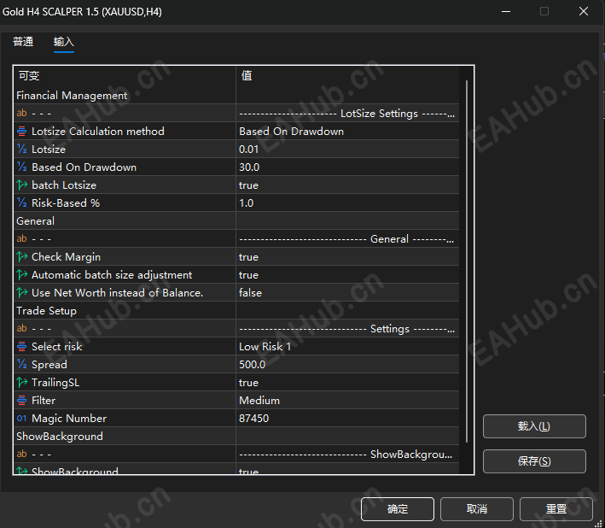Click the 确定 confirm button
605x528 pixels.
tap(398, 509)
